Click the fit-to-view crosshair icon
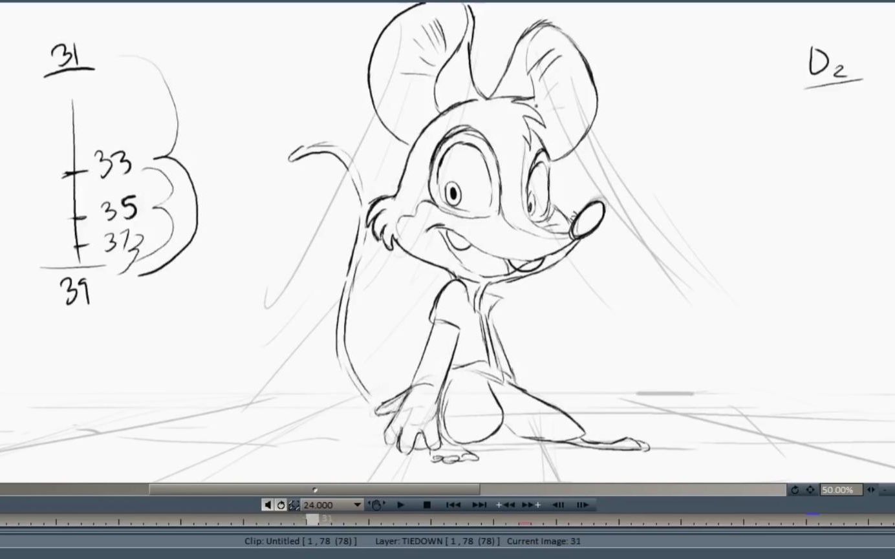This screenshot has width=895, height=559. pyautogui.click(x=810, y=490)
